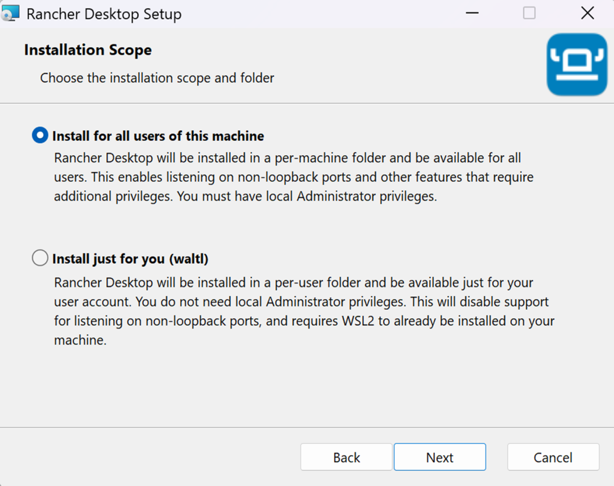Close the Rancher Desktop Setup window
The height and width of the screenshot is (486, 614).
(x=587, y=14)
